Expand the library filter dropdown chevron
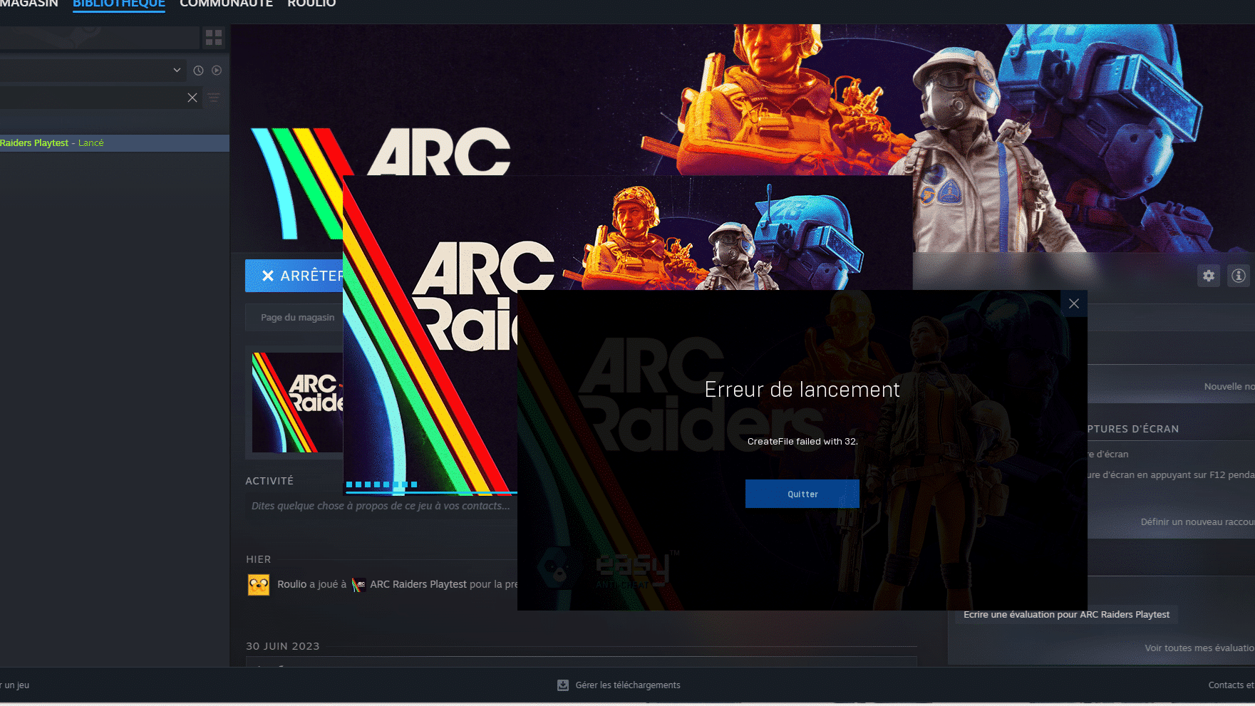Screen dimensions: 1255x706 (177, 70)
